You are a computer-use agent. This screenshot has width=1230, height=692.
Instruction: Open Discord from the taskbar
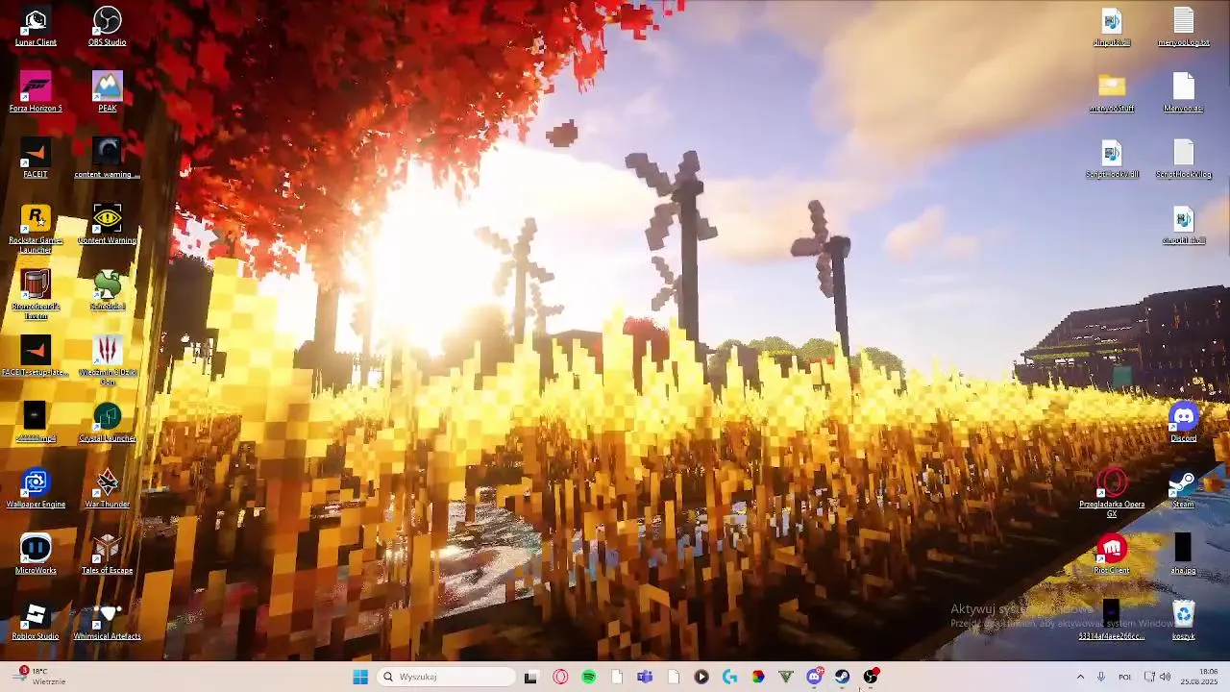pyautogui.click(x=814, y=677)
